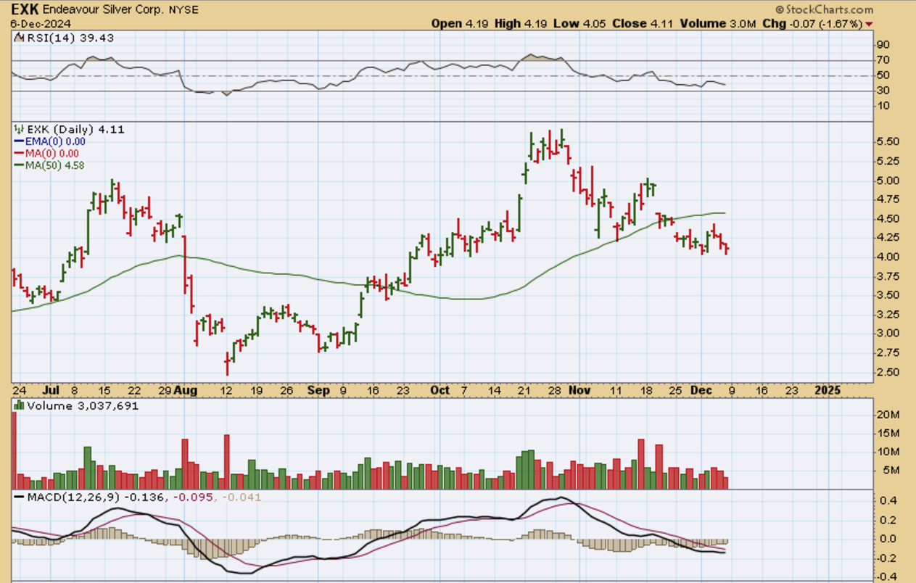Click the MACD histogram value -0.041

pyautogui.click(x=242, y=497)
